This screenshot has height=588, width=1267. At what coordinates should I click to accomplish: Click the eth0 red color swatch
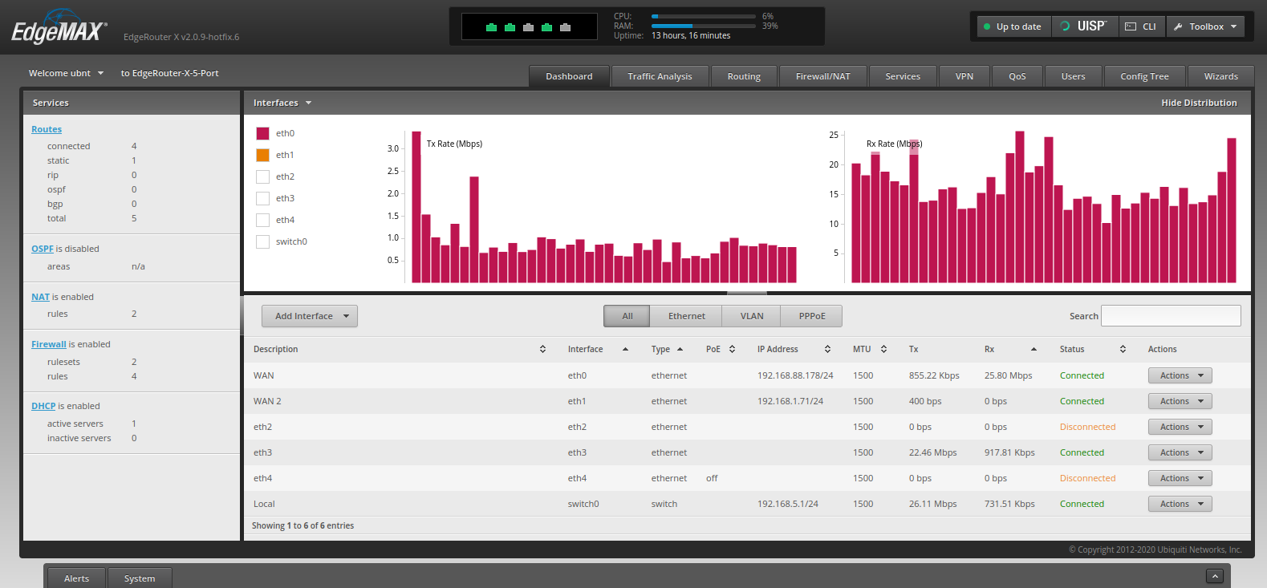coord(262,133)
